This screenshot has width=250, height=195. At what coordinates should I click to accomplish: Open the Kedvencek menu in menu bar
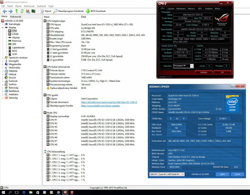(29, 6)
